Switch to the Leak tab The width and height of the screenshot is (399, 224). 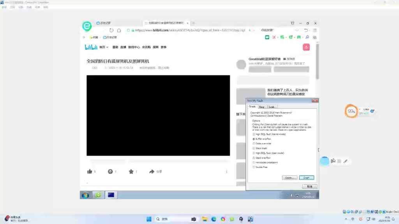(272, 107)
